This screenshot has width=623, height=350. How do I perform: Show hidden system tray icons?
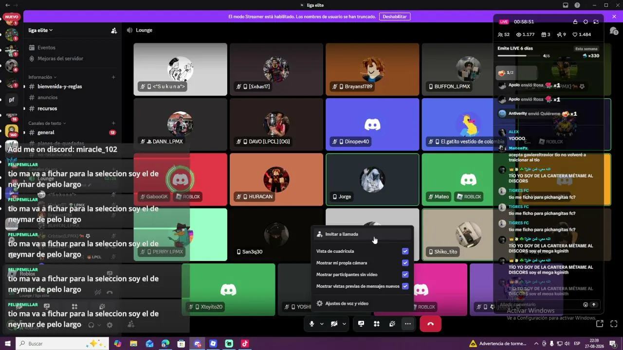(537, 344)
